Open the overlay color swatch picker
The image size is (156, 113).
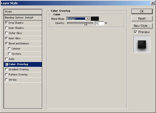tap(95, 19)
